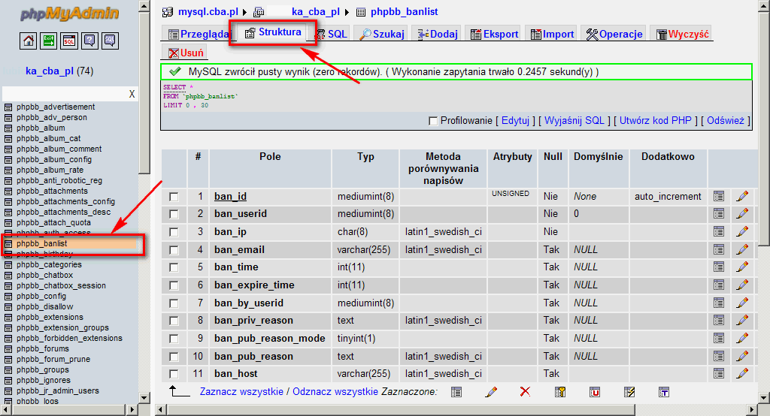The width and height of the screenshot is (770, 416).
Task: Click the green Exit logout icon
Action: pos(49,41)
